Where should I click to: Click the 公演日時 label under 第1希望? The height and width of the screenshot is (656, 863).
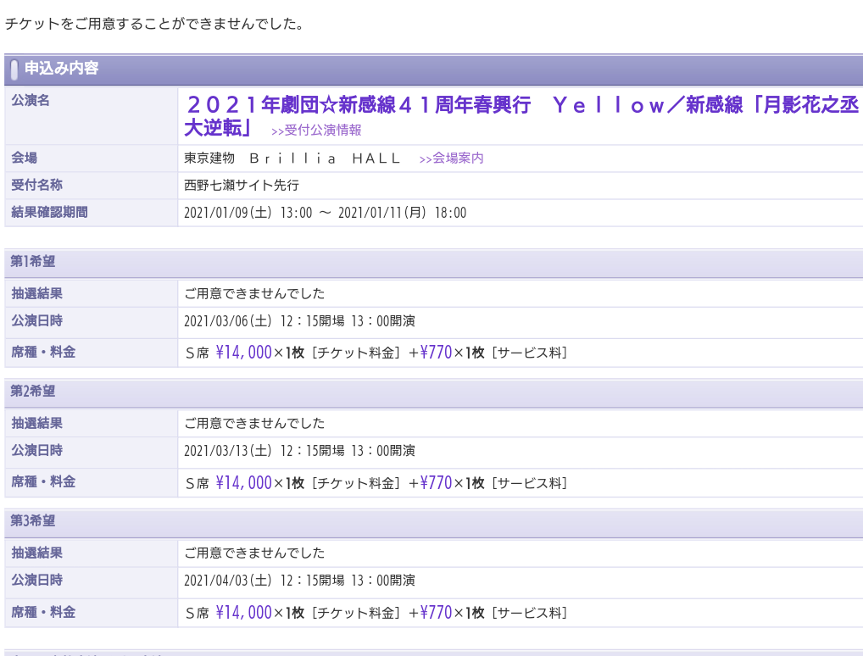36,321
